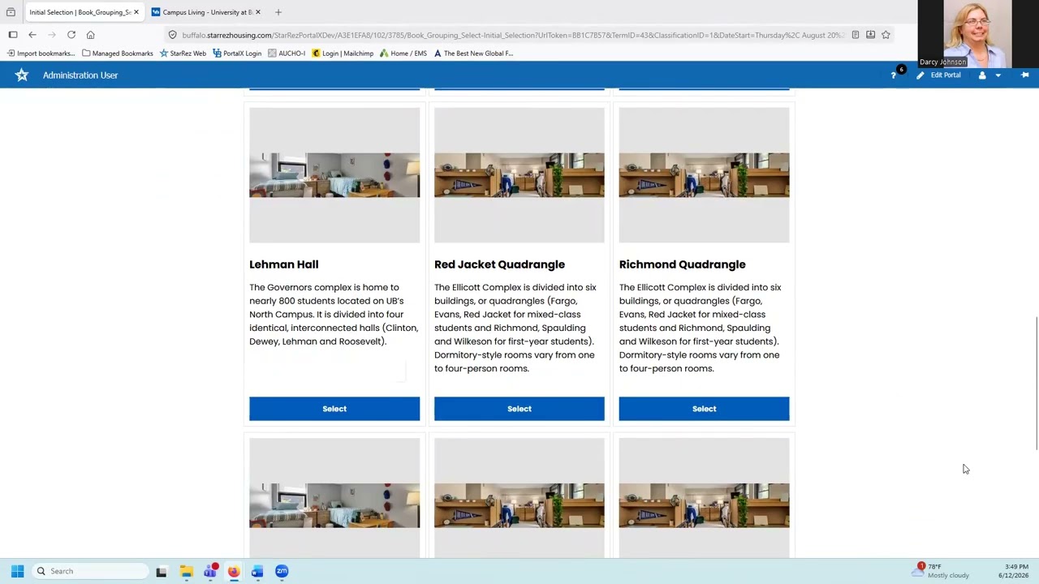Screen dimensions: 1039x584
Task: Open The Best New Global bookmark
Action: [x=473, y=54]
